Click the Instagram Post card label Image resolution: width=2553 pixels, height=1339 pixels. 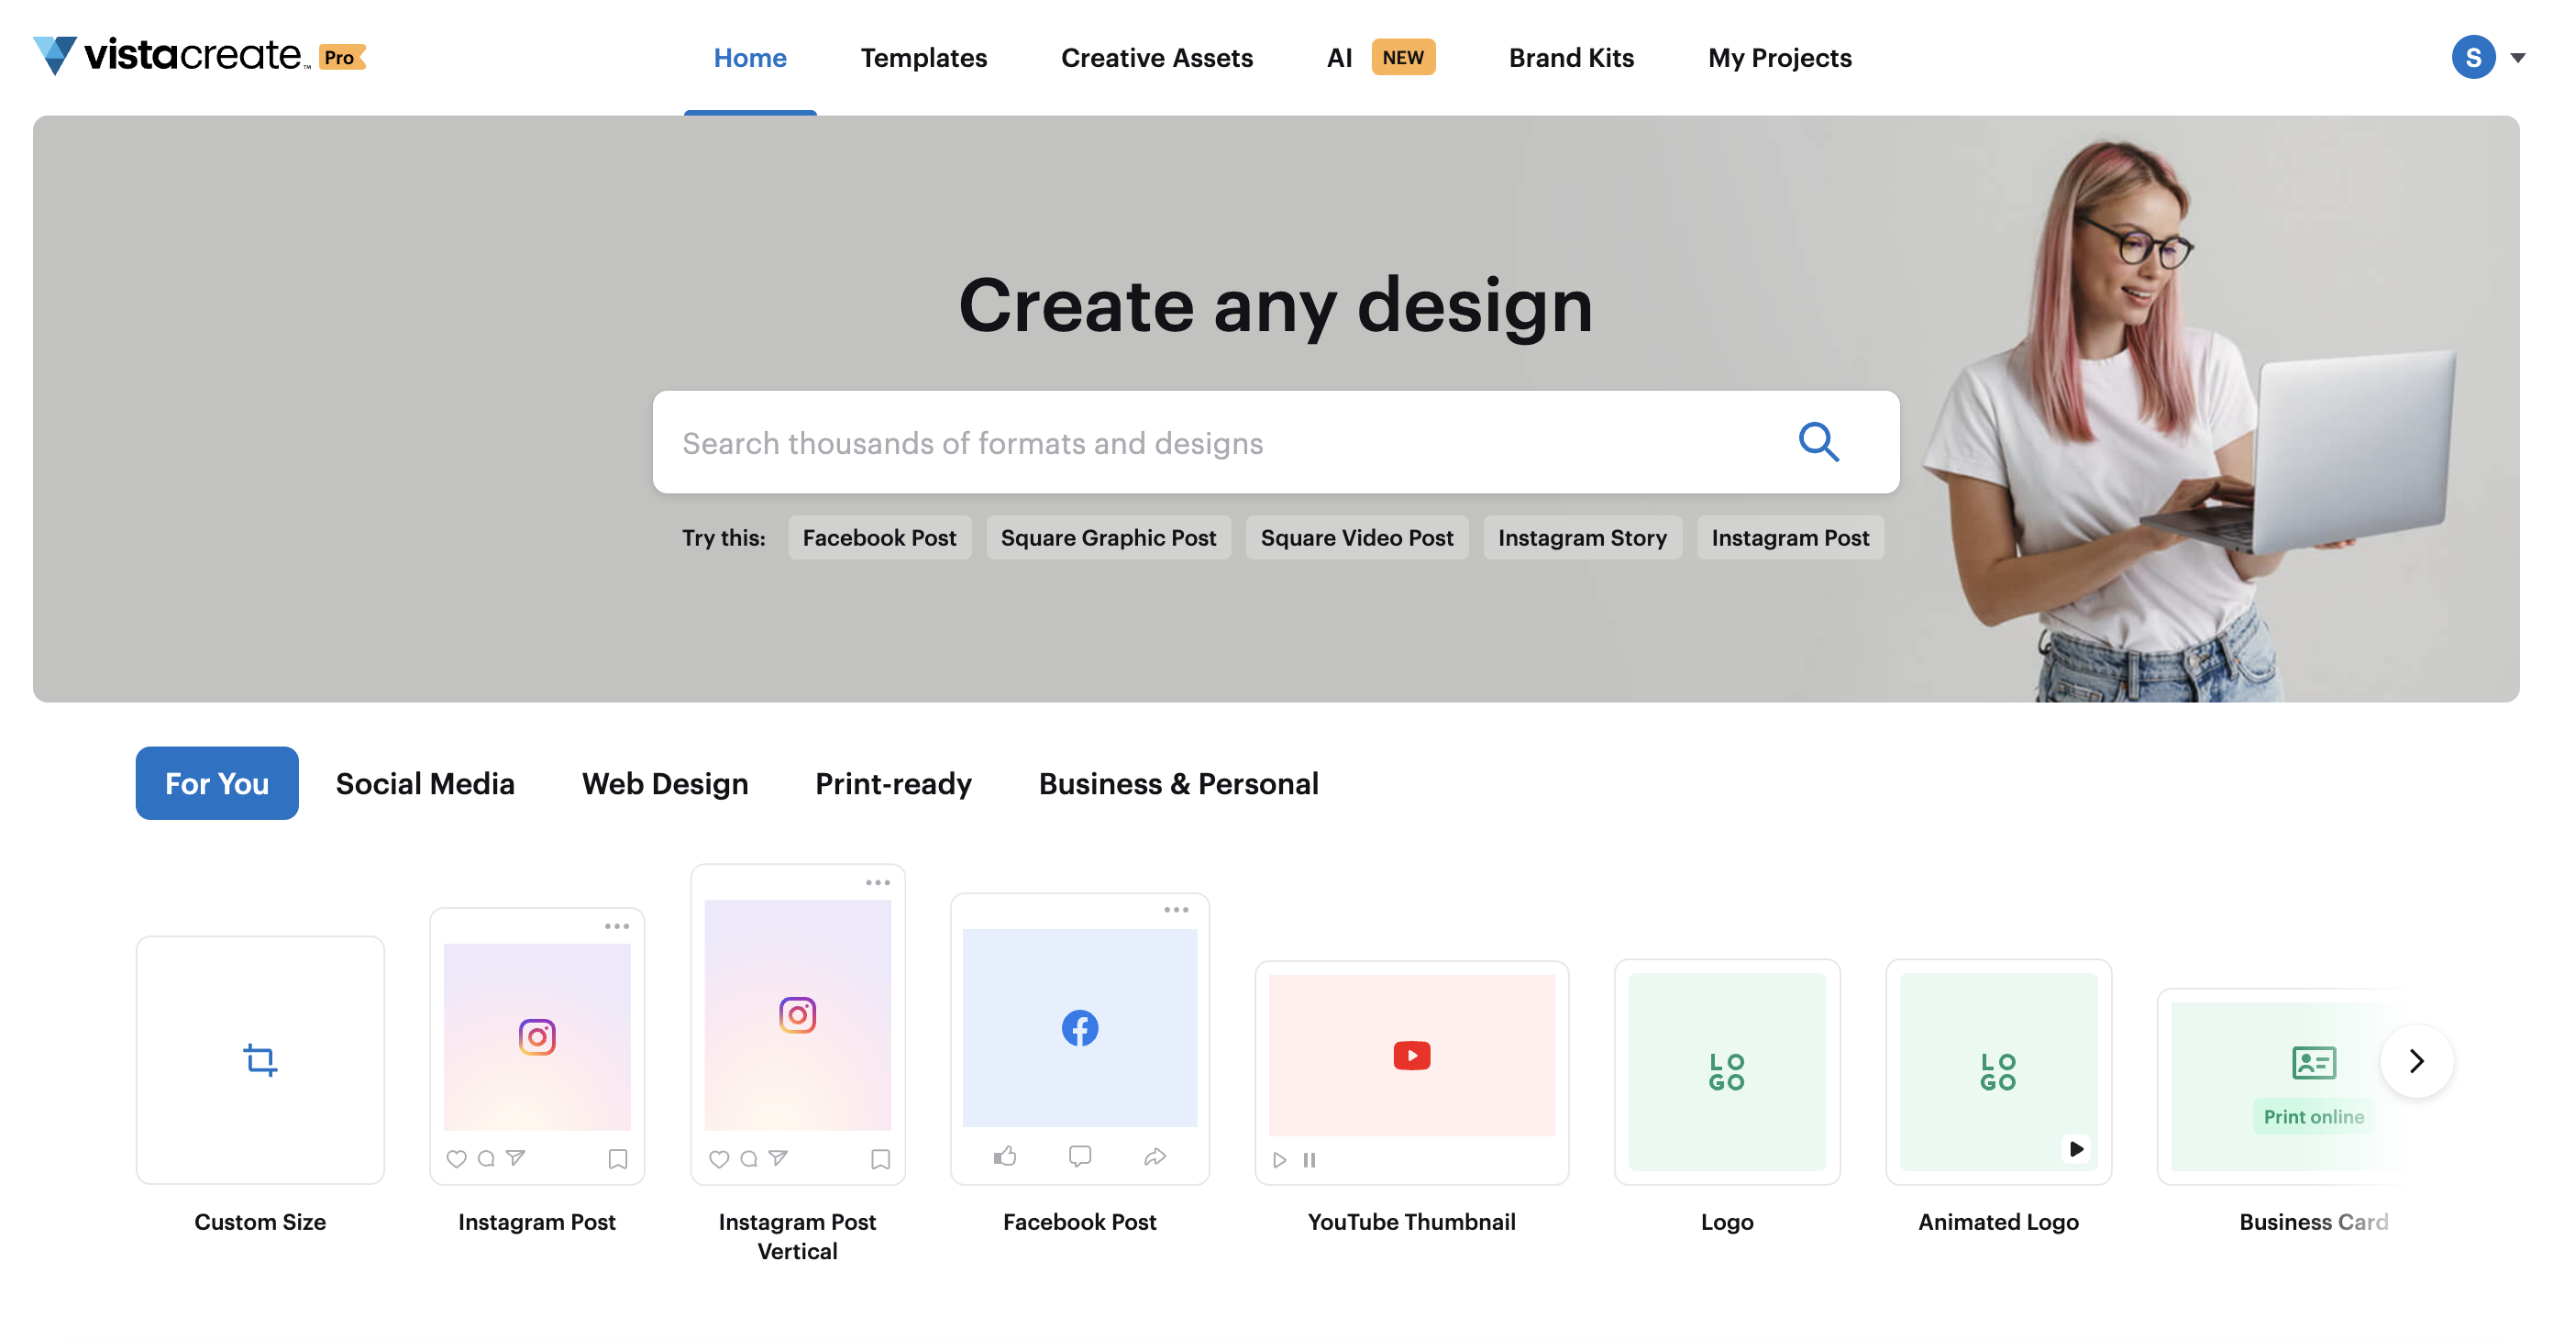tap(536, 1220)
